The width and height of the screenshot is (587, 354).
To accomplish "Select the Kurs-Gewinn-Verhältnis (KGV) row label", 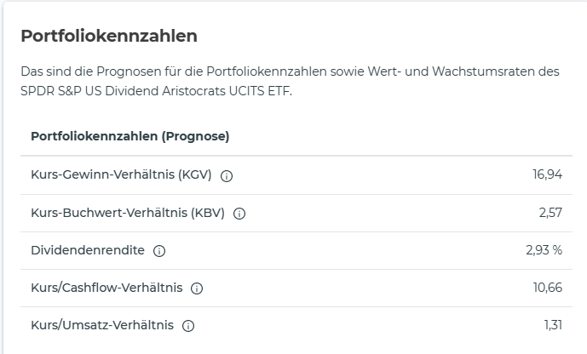I will pos(121,175).
